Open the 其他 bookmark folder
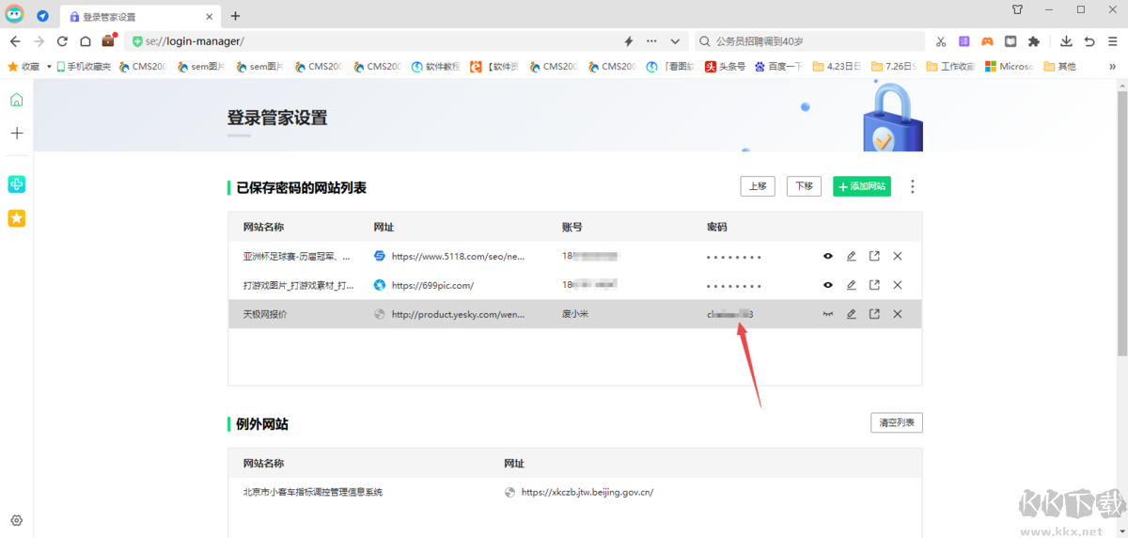1128x538 pixels. [x=1060, y=67]
